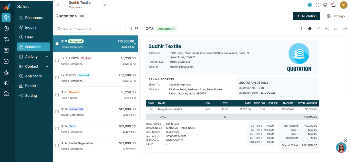Share the quotation via share icon
This screenshot has height=162, width=350.
tap(327, 29)
